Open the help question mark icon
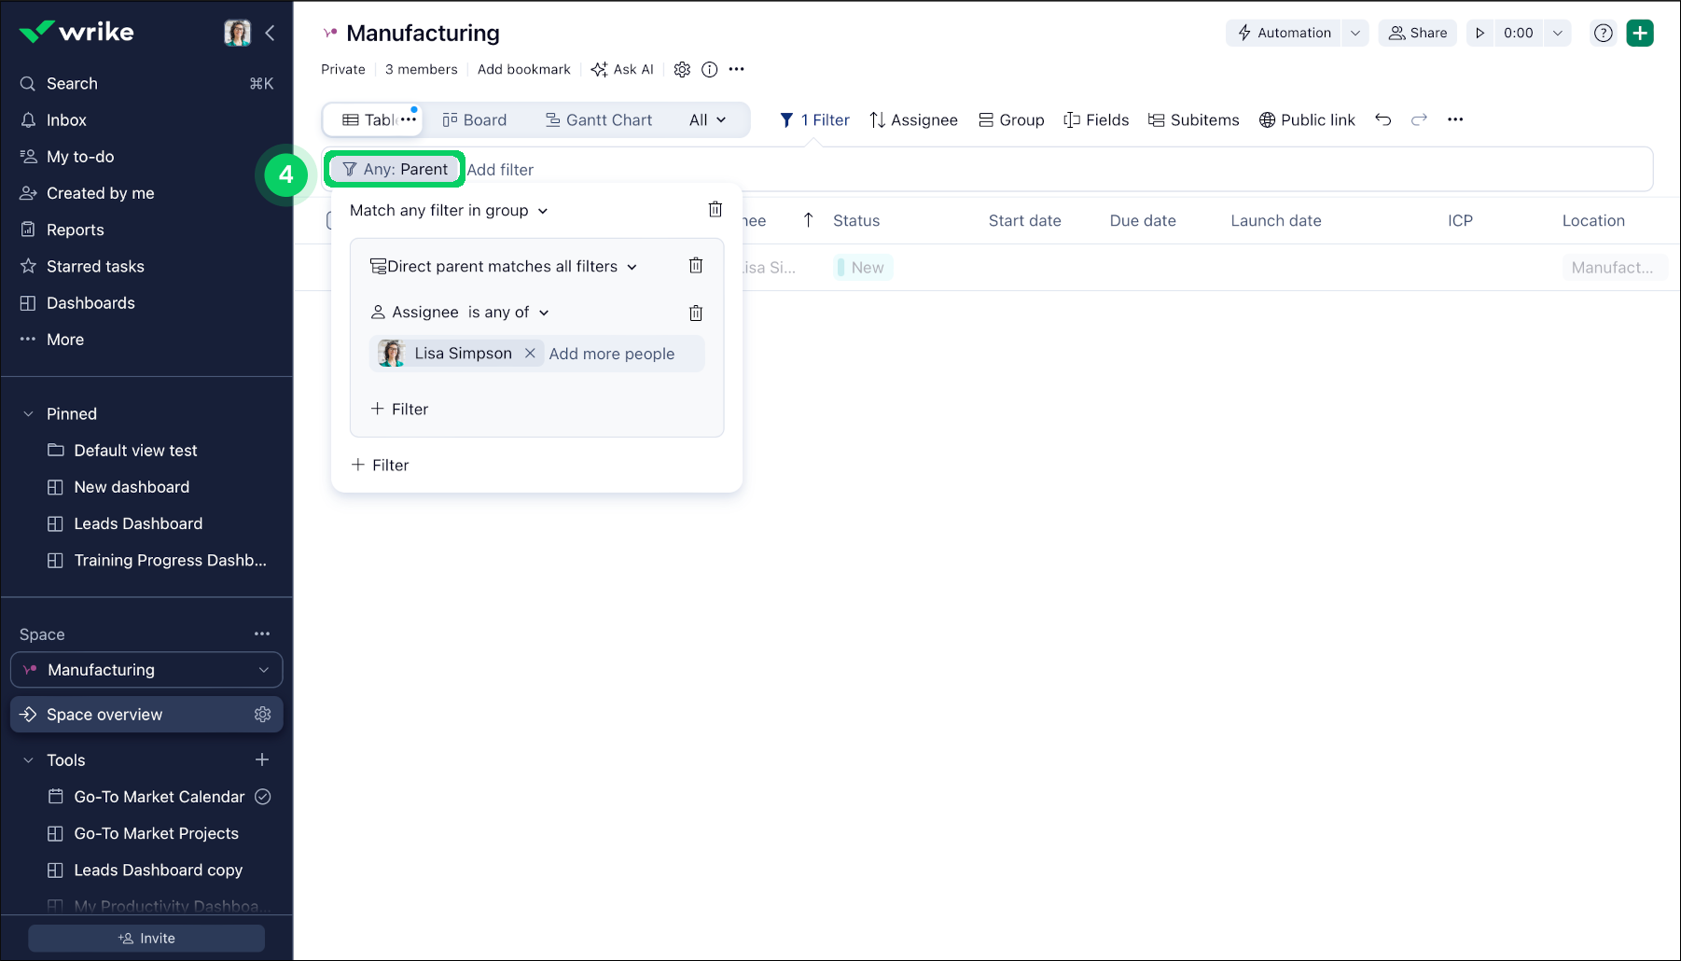 1603,33
